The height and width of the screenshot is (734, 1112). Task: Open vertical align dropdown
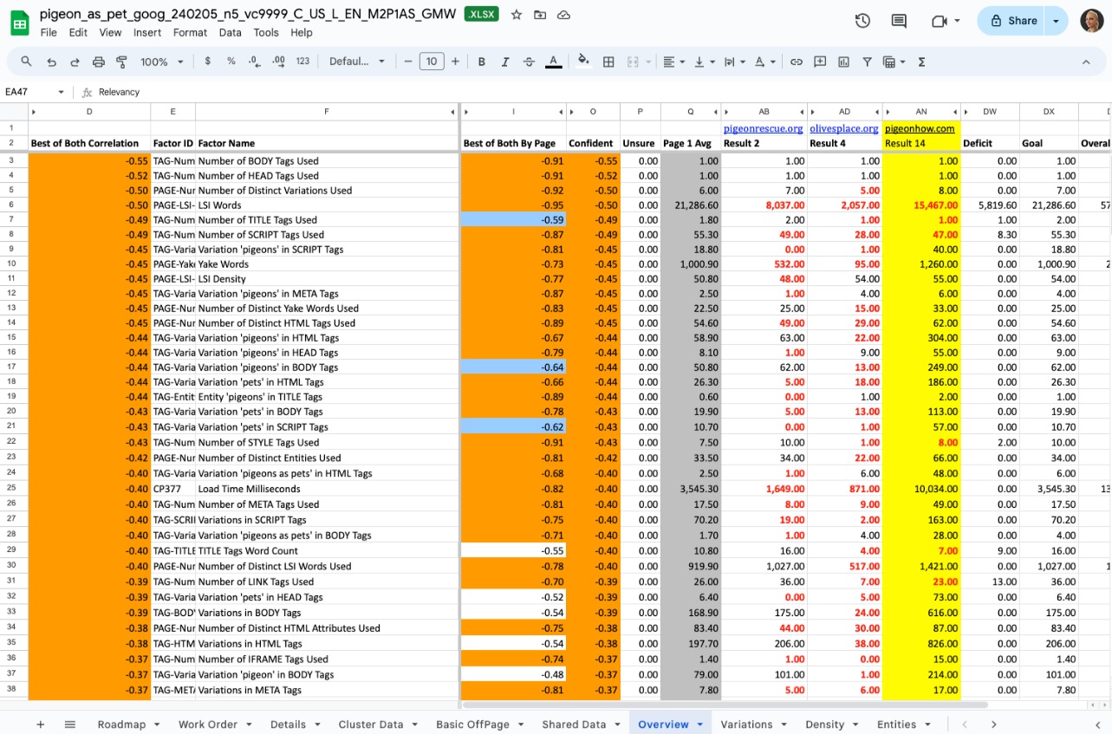(x=705, y=62)
